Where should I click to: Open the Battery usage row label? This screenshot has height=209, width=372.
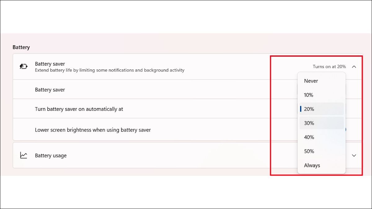(51, 155)
